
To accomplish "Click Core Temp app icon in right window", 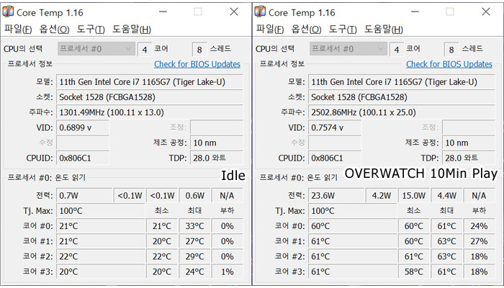I will pos(260,12).
